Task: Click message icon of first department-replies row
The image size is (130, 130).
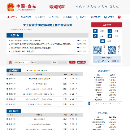Action: [x=7, y=119]
